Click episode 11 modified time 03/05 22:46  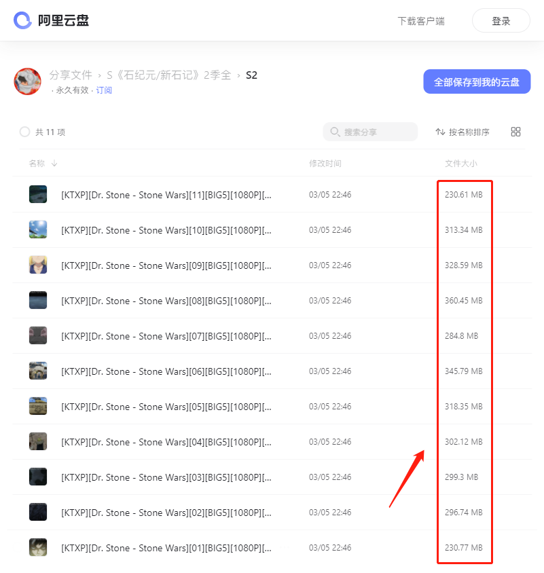point(330,194)
